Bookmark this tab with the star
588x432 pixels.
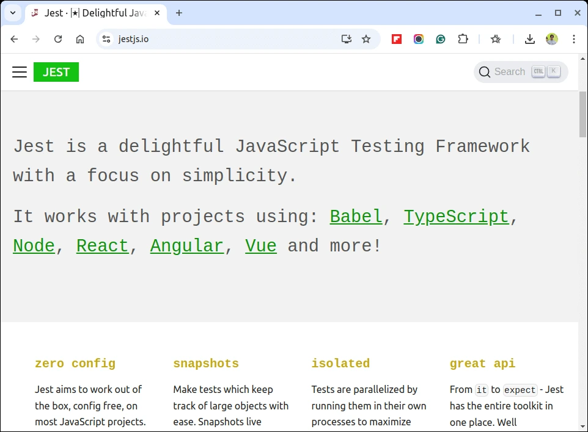pyautogui.click(x=366, y=39)
